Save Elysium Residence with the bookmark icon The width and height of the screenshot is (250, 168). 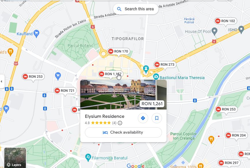157,118
